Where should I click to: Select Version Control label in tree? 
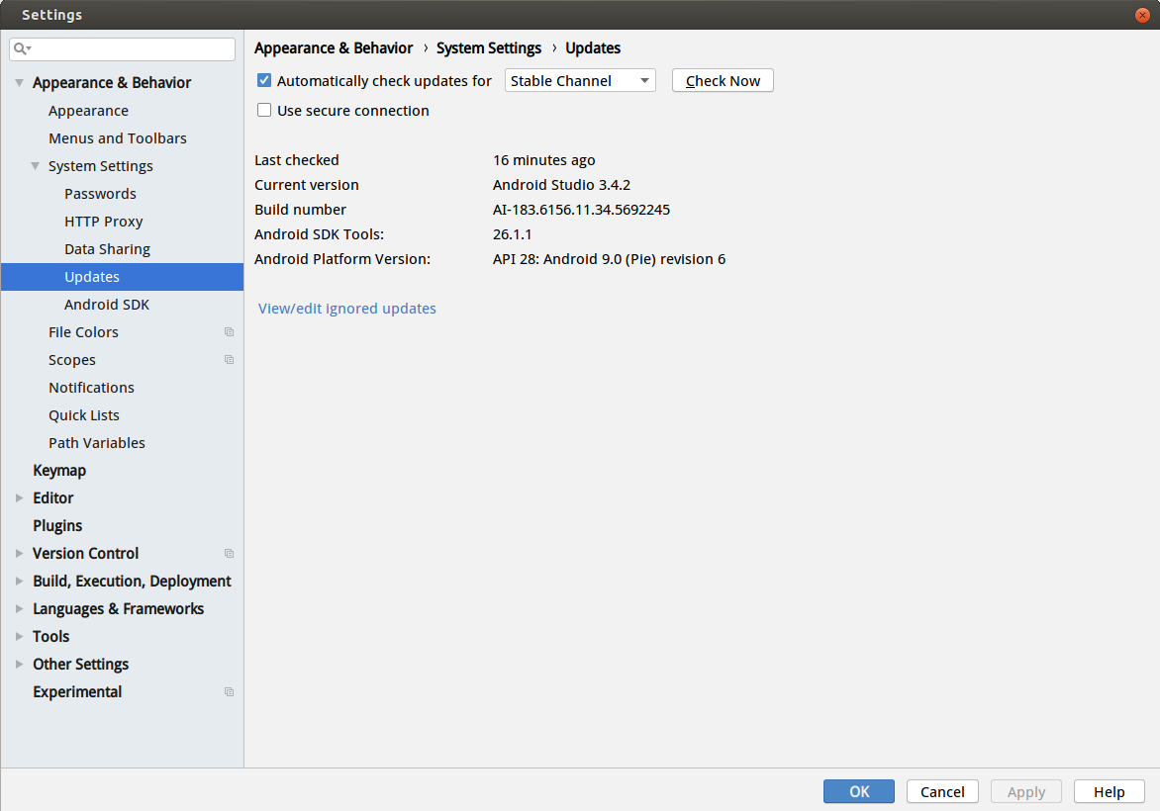(86, 554)
